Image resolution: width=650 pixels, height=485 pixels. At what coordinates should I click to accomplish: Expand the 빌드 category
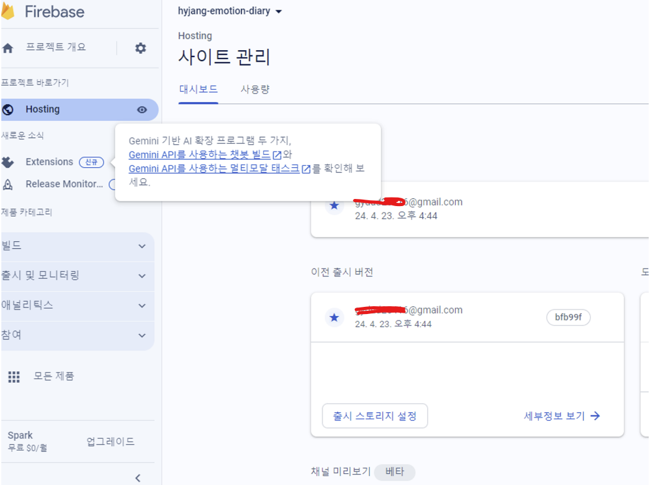(77, 246)
